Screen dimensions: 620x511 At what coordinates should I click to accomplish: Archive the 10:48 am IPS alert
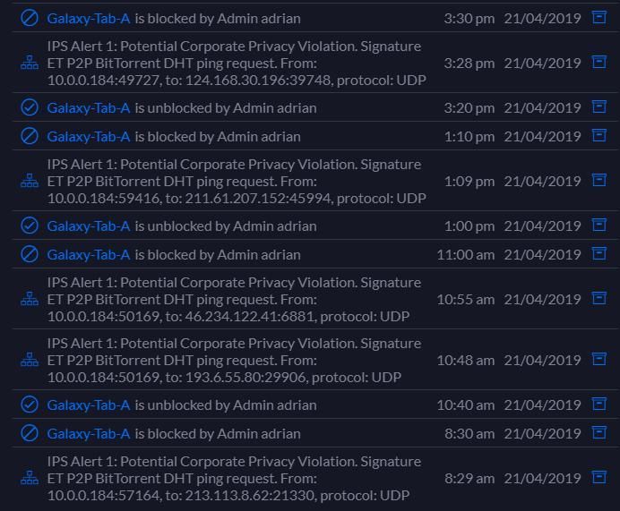[x=599, y=359]
